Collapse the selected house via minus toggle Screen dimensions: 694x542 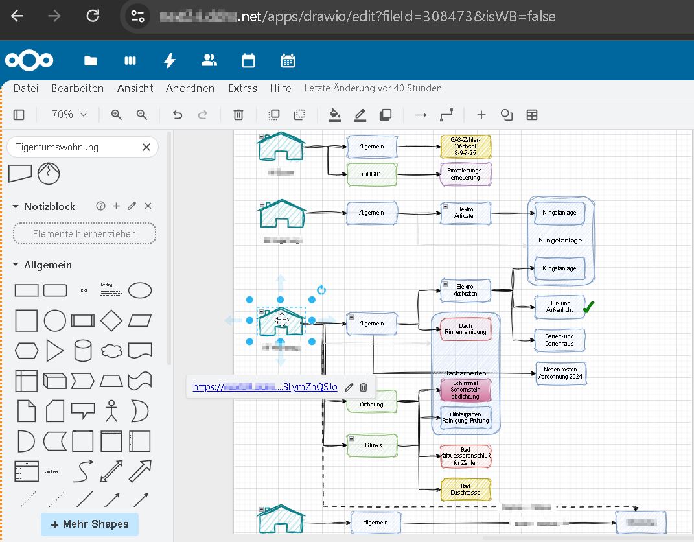pyautogui.click(x=260, y=311)
